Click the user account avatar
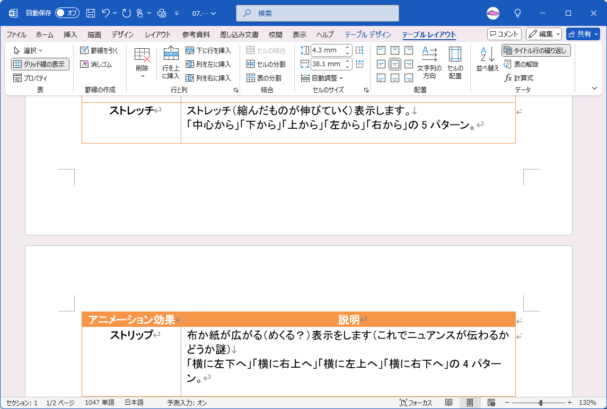This screenshot has width=607, height=409. [493, 13]
